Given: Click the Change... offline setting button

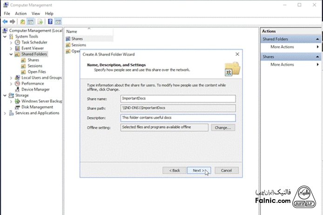Looking at the screenshot, I should click(223, 128).
